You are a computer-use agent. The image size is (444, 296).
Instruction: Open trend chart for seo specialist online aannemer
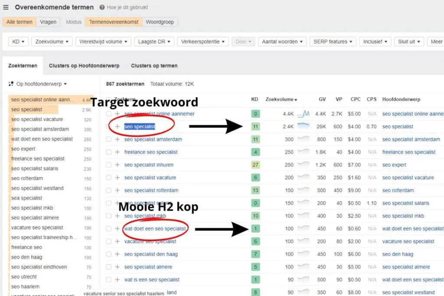click(x=303, y=114)
